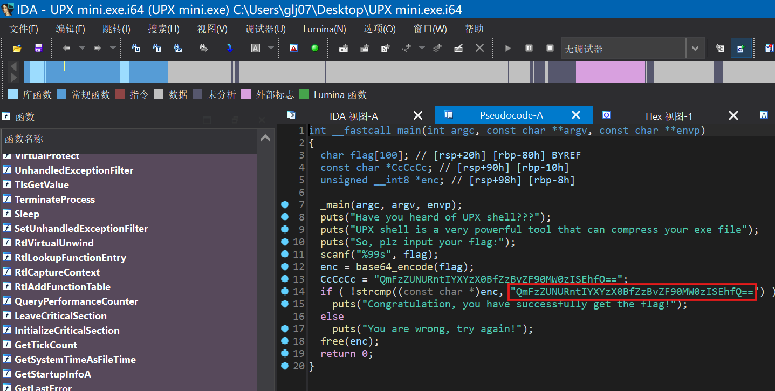Switch to the Hex 视图-1 tab
775x391 pixels.
[x=669, y=116]
